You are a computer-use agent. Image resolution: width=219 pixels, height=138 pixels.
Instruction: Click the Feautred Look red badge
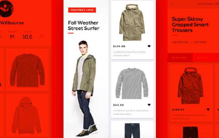point(82,10)
